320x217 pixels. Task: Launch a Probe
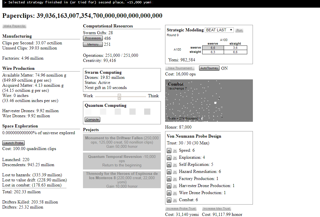pos(13,143)
